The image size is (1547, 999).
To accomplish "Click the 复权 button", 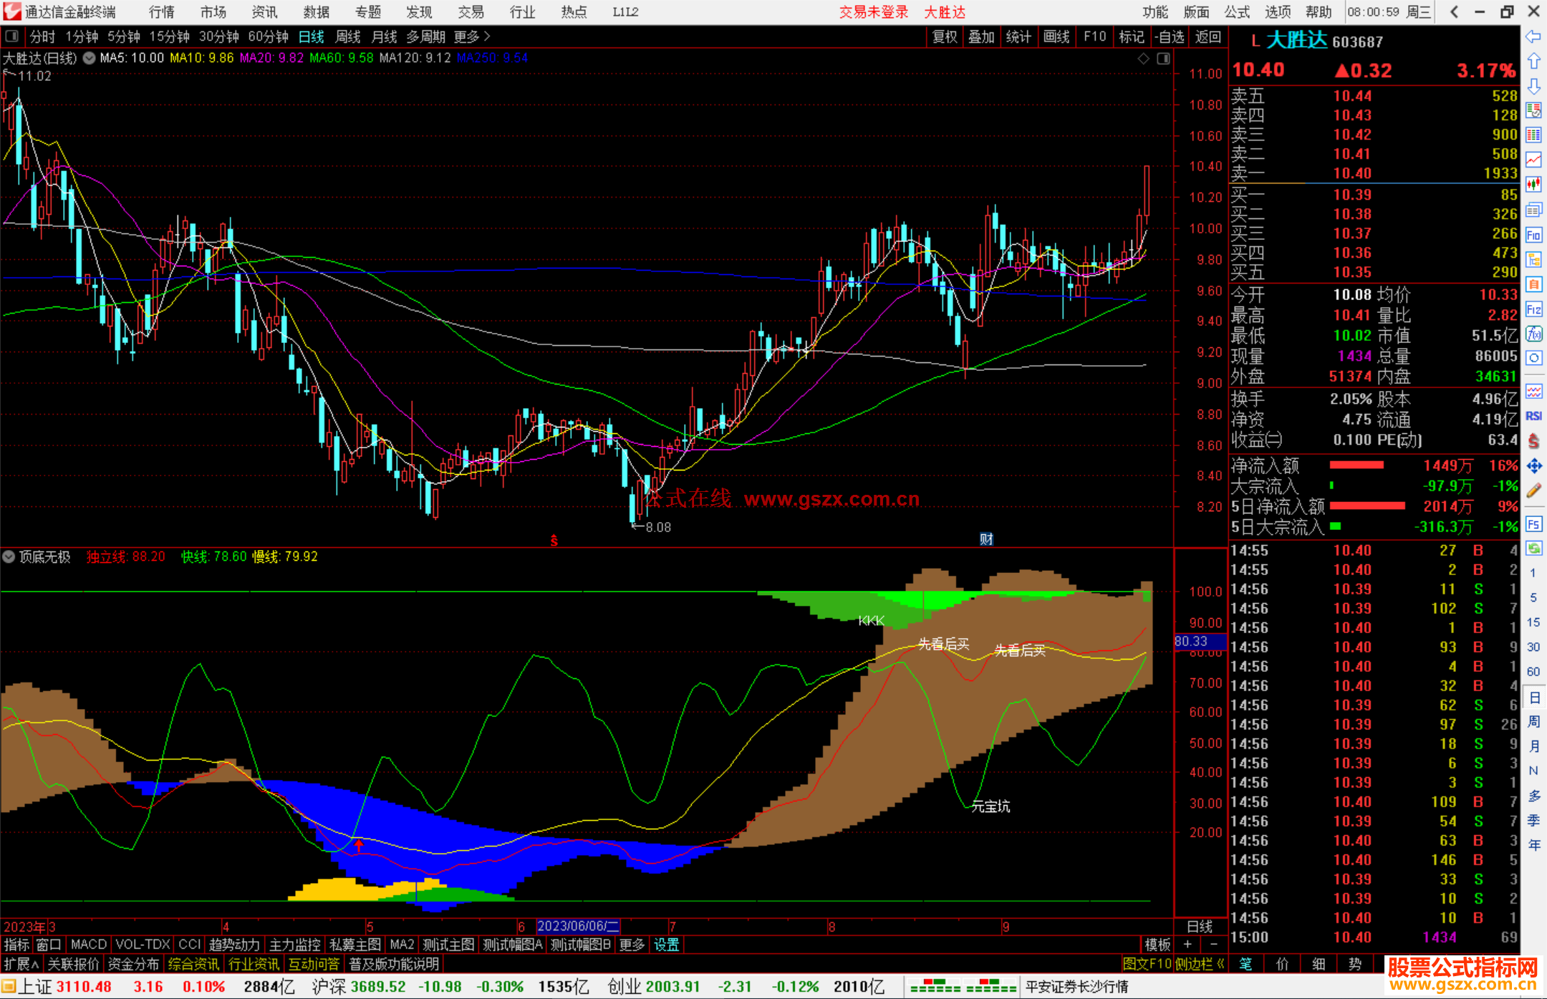I will tap(945, 37).
